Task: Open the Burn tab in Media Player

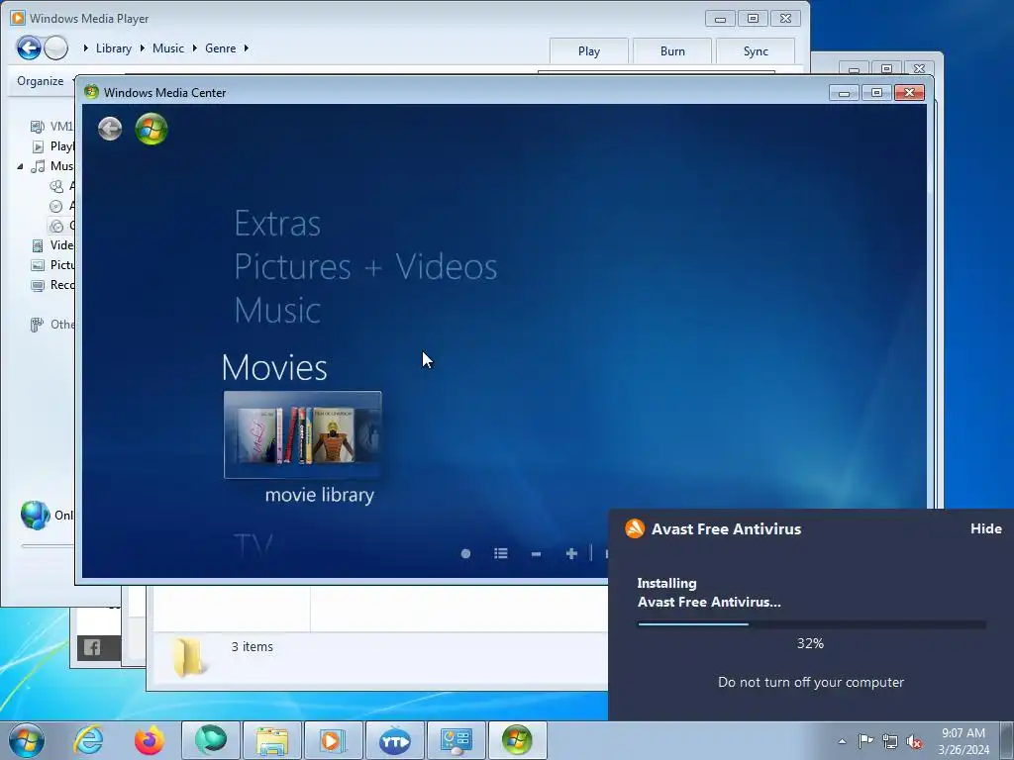Action: [x=672, y=51]
